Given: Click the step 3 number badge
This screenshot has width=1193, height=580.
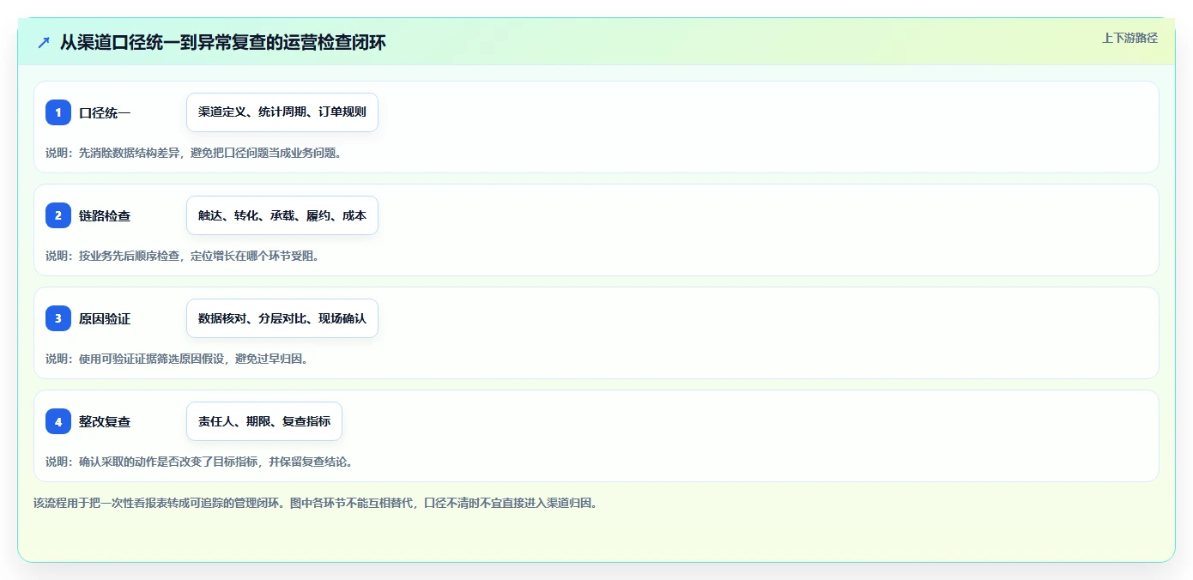Looking at the screenshot, I should 58,318.
